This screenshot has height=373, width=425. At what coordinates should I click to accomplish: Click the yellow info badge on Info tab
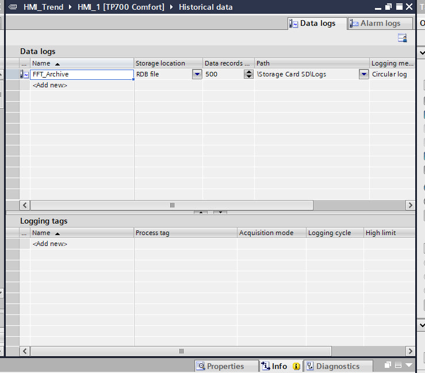point(296,366)
